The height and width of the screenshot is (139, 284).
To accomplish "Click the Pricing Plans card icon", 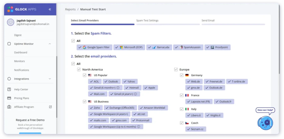I will click(x=9, y=98).
